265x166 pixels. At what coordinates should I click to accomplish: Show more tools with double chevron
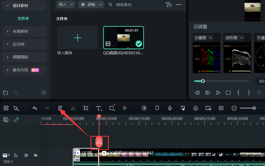point(125,108)
